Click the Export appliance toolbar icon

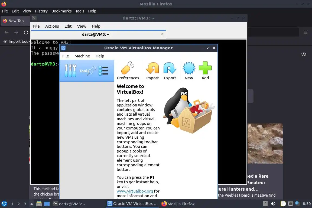170,71
